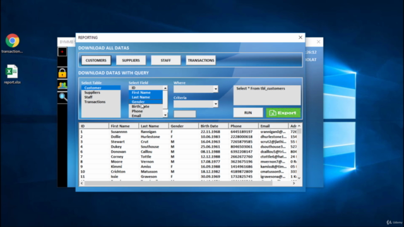Select Gender in Select Field list
404x227 pixels.
click(x=146, y=102)
